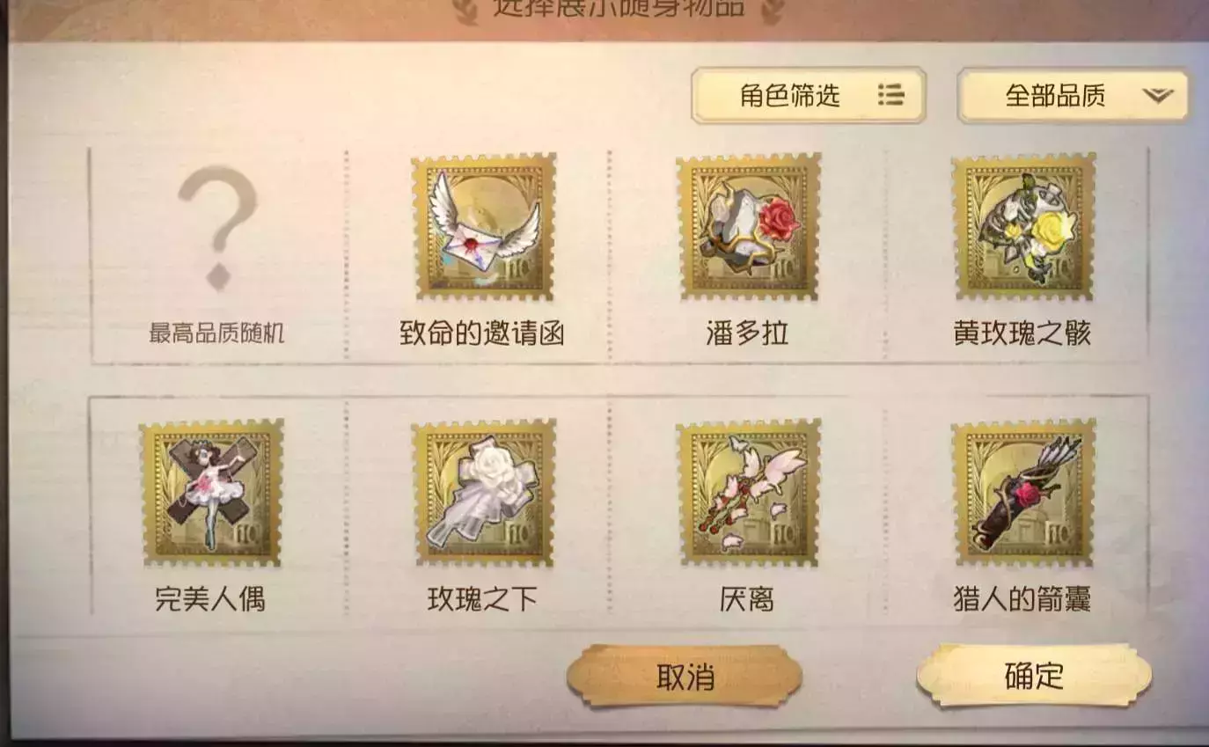
Task: Click the list icon beside 角色筛选
Action: point(891,95)
